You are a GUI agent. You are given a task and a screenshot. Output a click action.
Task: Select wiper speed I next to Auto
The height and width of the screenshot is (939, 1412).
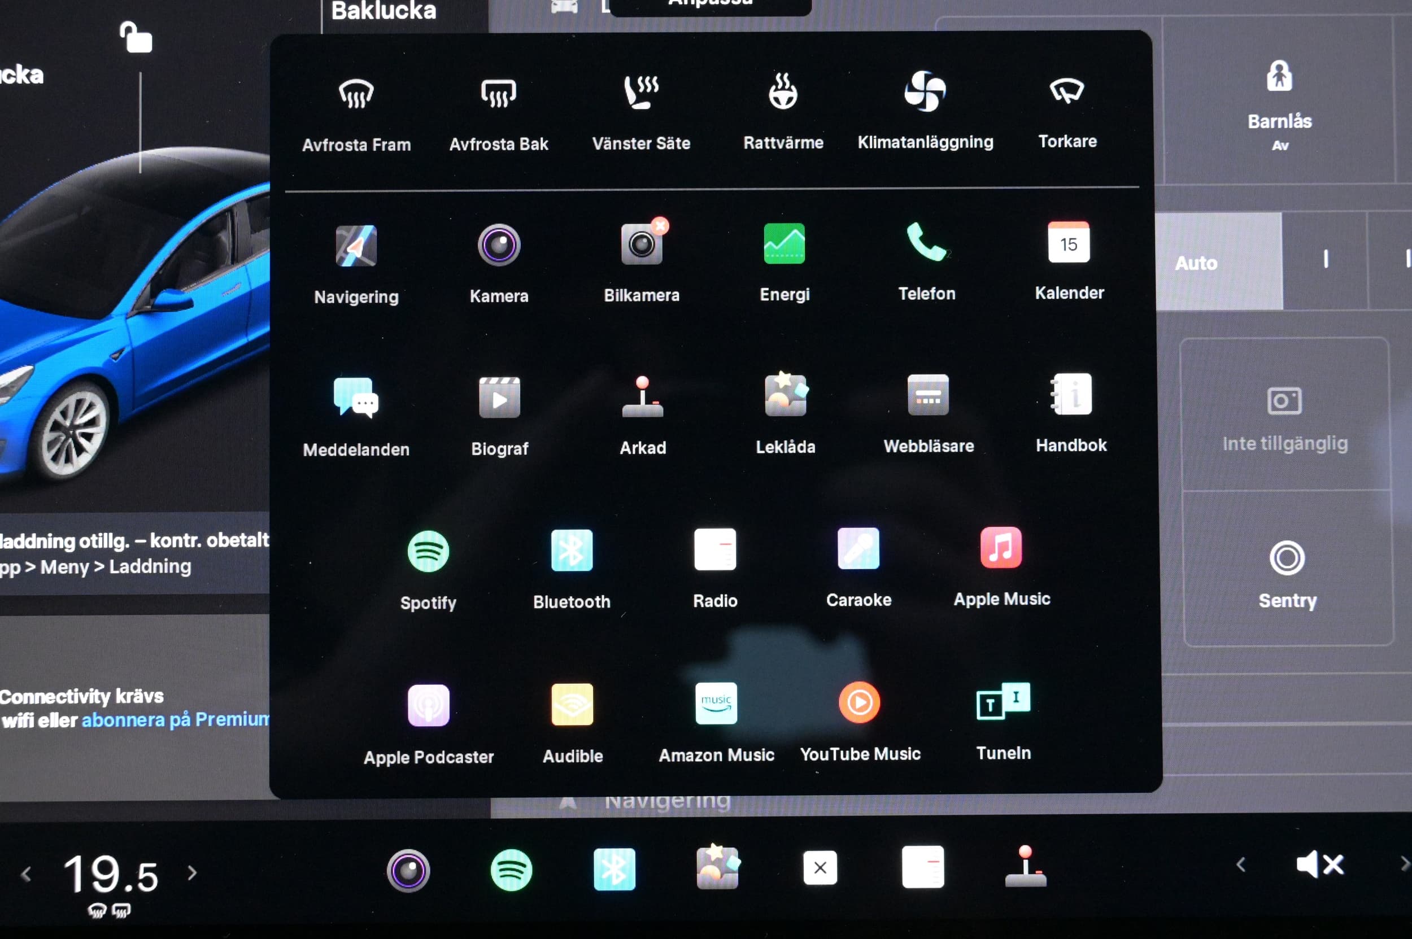click(1325, 259)
